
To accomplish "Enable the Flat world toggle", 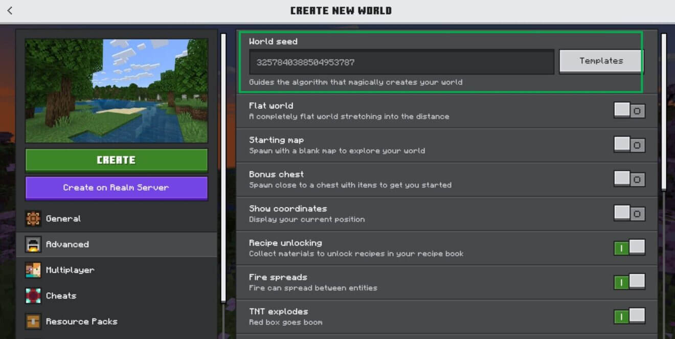I will click(x=629, y=110).
